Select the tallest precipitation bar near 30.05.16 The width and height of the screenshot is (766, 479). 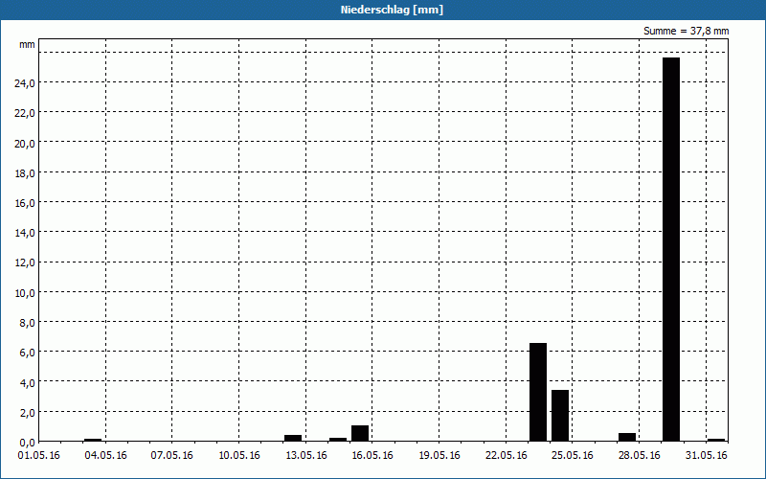tap(671, 249)
